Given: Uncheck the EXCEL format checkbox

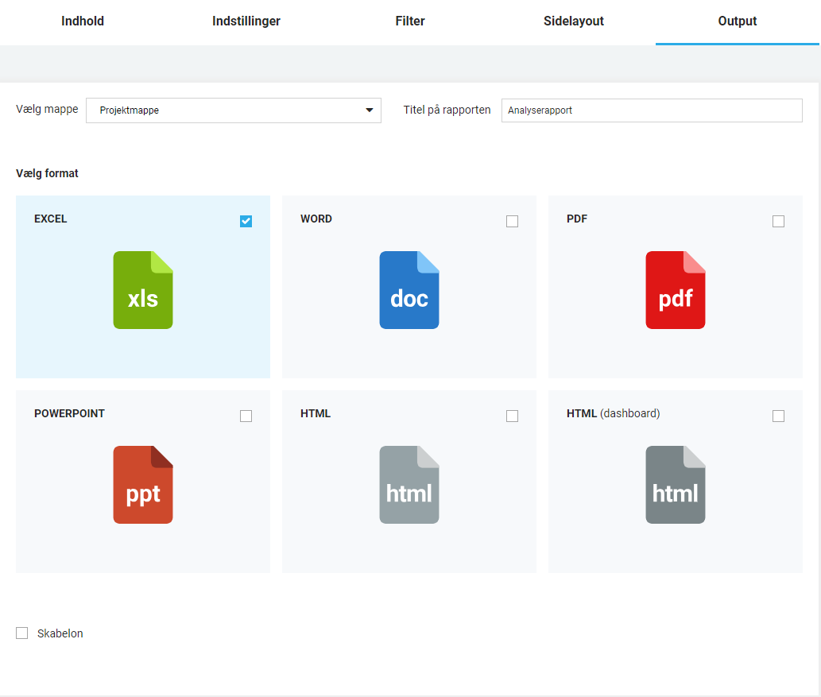Looking at the screenshot, I should pos(246,222).
